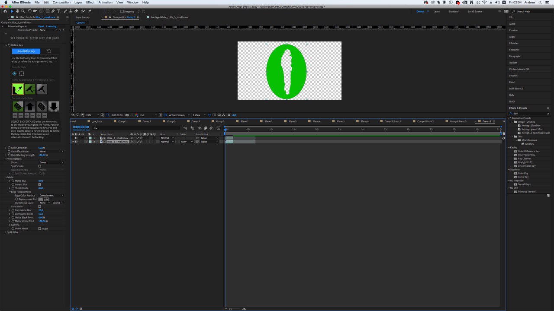
Task: Mute audio on layer 1
Action: [x=76, y=138]
